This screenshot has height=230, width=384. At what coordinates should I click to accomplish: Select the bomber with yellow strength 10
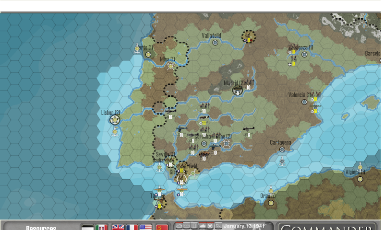coord(204,120)
